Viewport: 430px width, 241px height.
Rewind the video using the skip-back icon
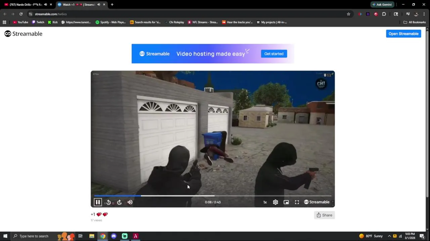coord(109,202)
